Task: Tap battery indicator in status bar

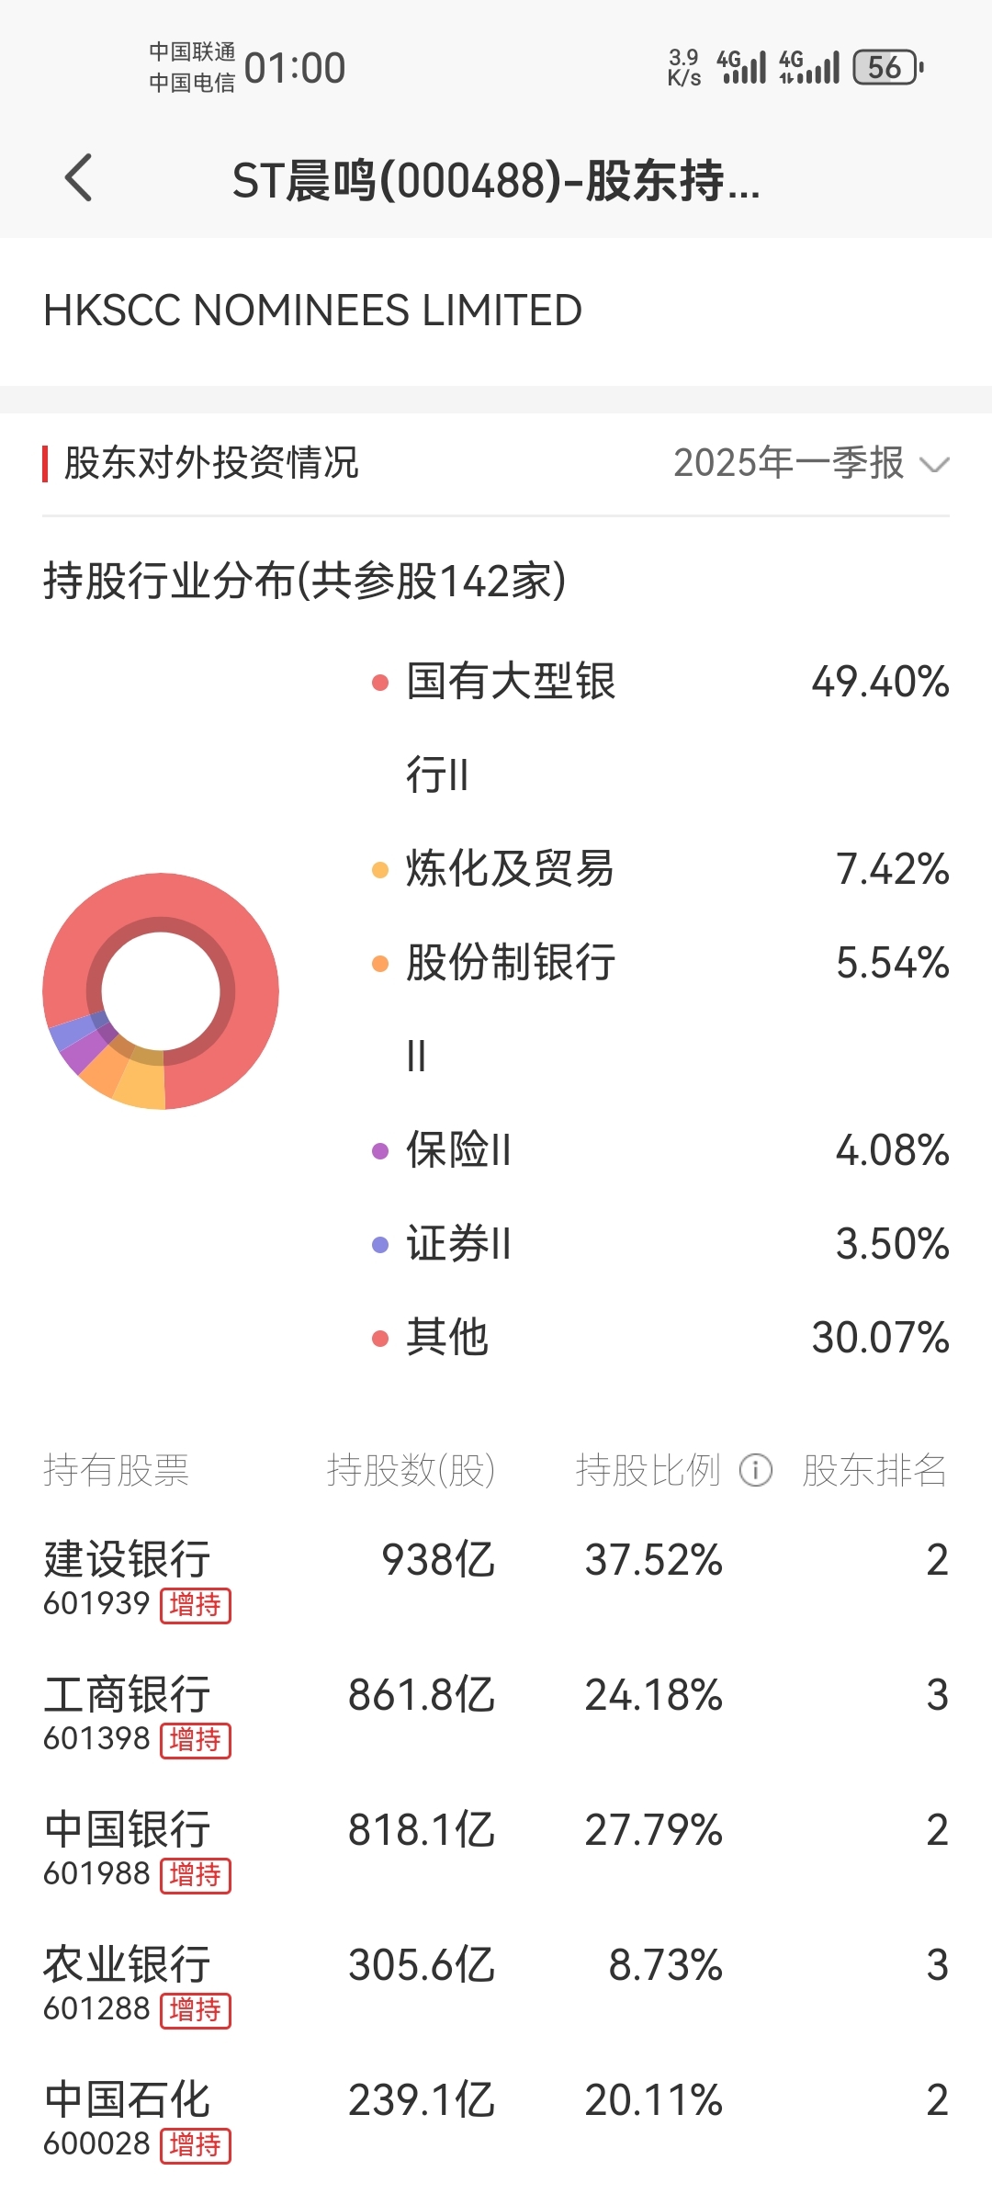Action: click(888, 67)
